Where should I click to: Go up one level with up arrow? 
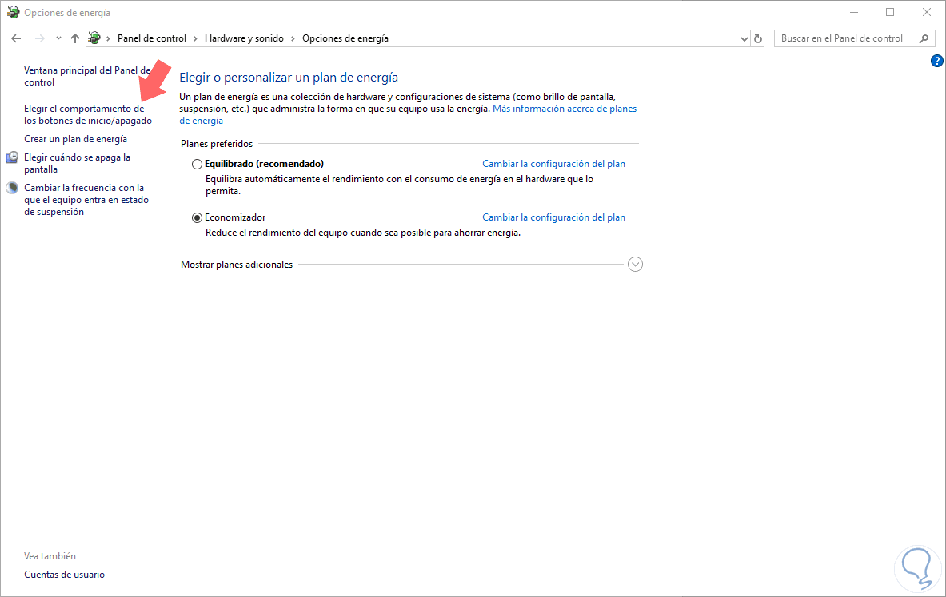pyautogui.click(x=75, y=38)
